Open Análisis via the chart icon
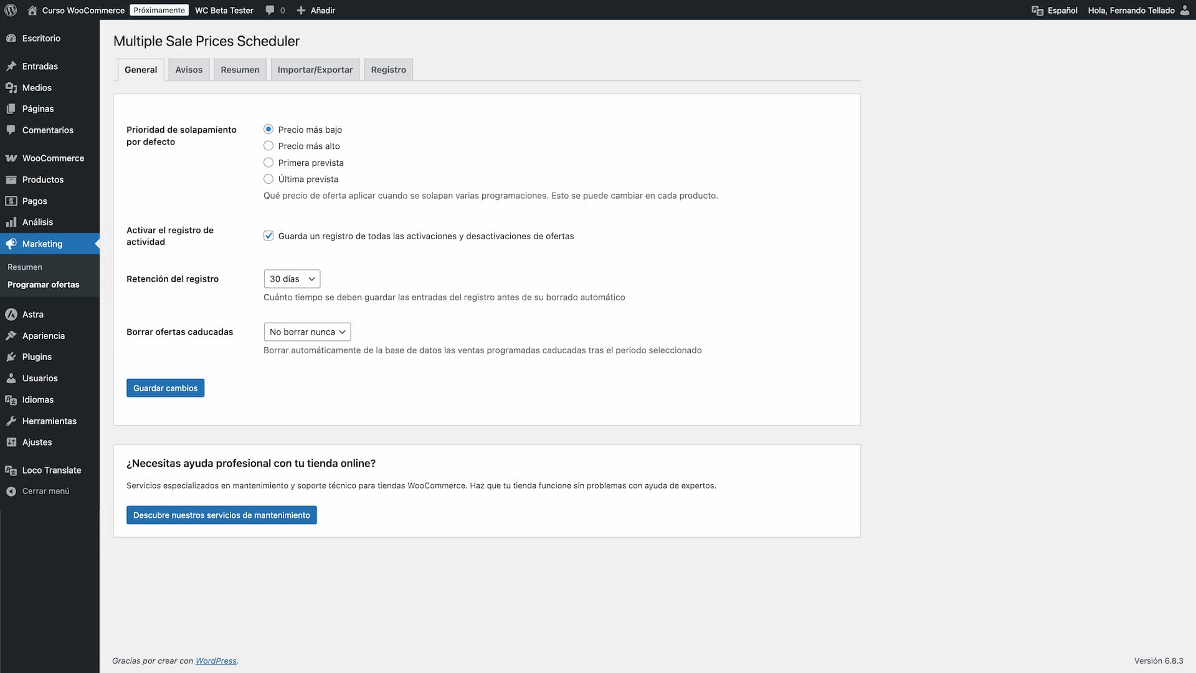The image size is (1196, 673). tap(11, 222)
